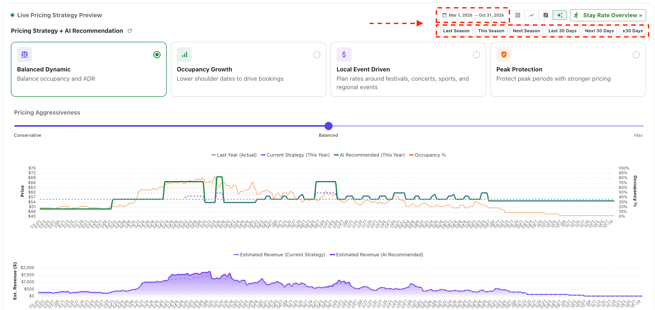Click the Balanced Dynamic heading text
The width and height of the screenshot is (655, 310).
44,69
